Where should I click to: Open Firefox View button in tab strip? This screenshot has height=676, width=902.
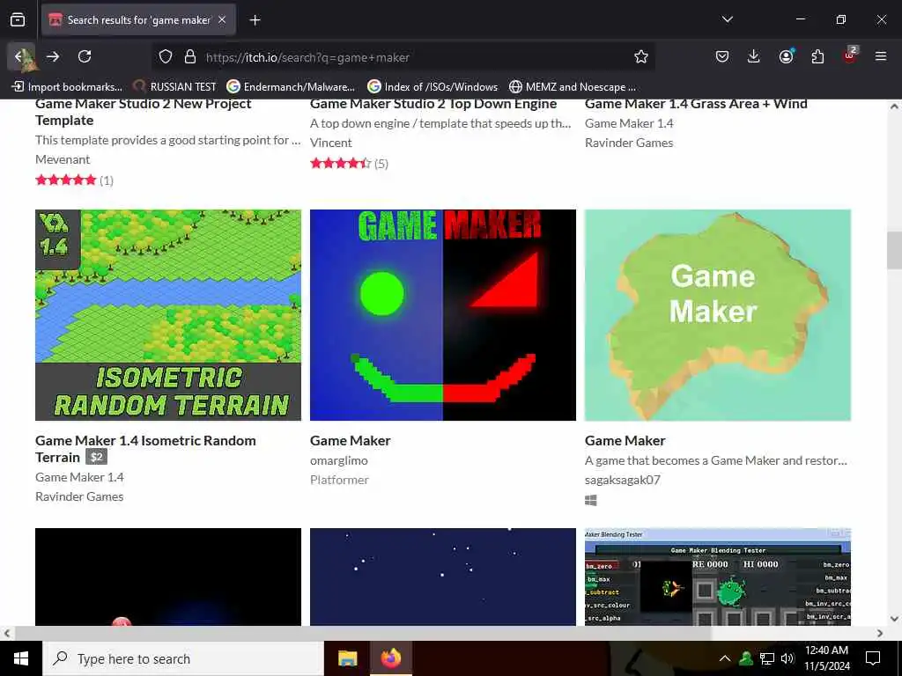(x=18, y=20)
